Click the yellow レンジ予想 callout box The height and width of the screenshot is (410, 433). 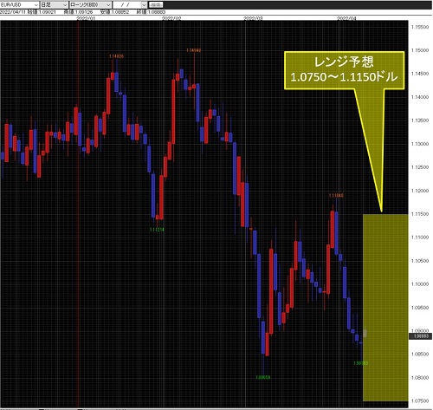point(344,70)
